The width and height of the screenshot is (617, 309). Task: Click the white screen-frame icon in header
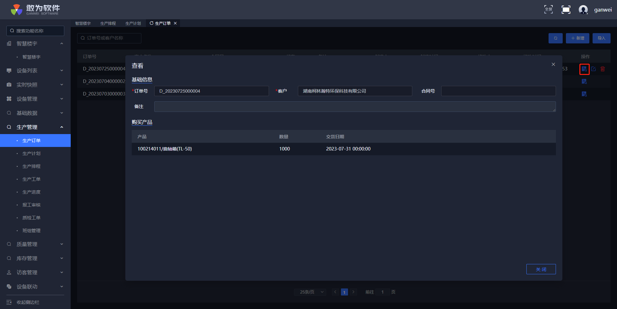click(566, 10)
